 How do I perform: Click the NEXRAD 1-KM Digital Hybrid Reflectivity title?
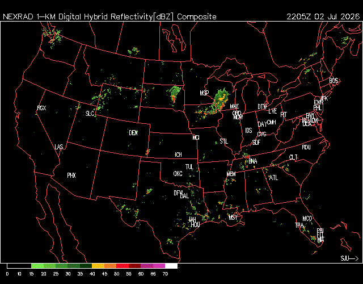109,16
